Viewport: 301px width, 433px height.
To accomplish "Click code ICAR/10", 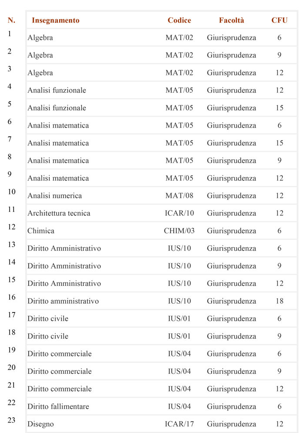I will coord(179,213).
